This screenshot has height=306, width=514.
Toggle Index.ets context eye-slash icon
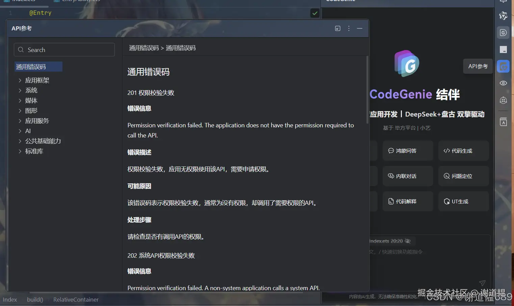[408, 241]
